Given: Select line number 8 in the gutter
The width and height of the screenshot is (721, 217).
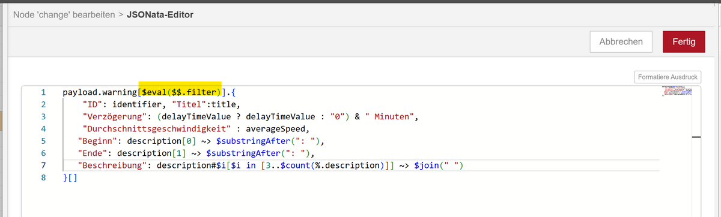Looking at the screenshot, I should click(43, 178).
